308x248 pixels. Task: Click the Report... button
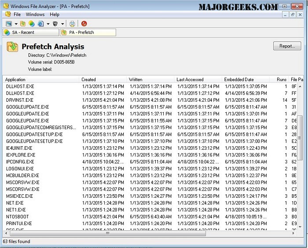(287, 46)
